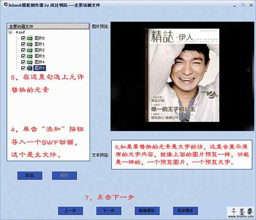Uncheck the 图片5 checkbox
Image resolution: width=256 pixels, height=220 pixels.
23,68
